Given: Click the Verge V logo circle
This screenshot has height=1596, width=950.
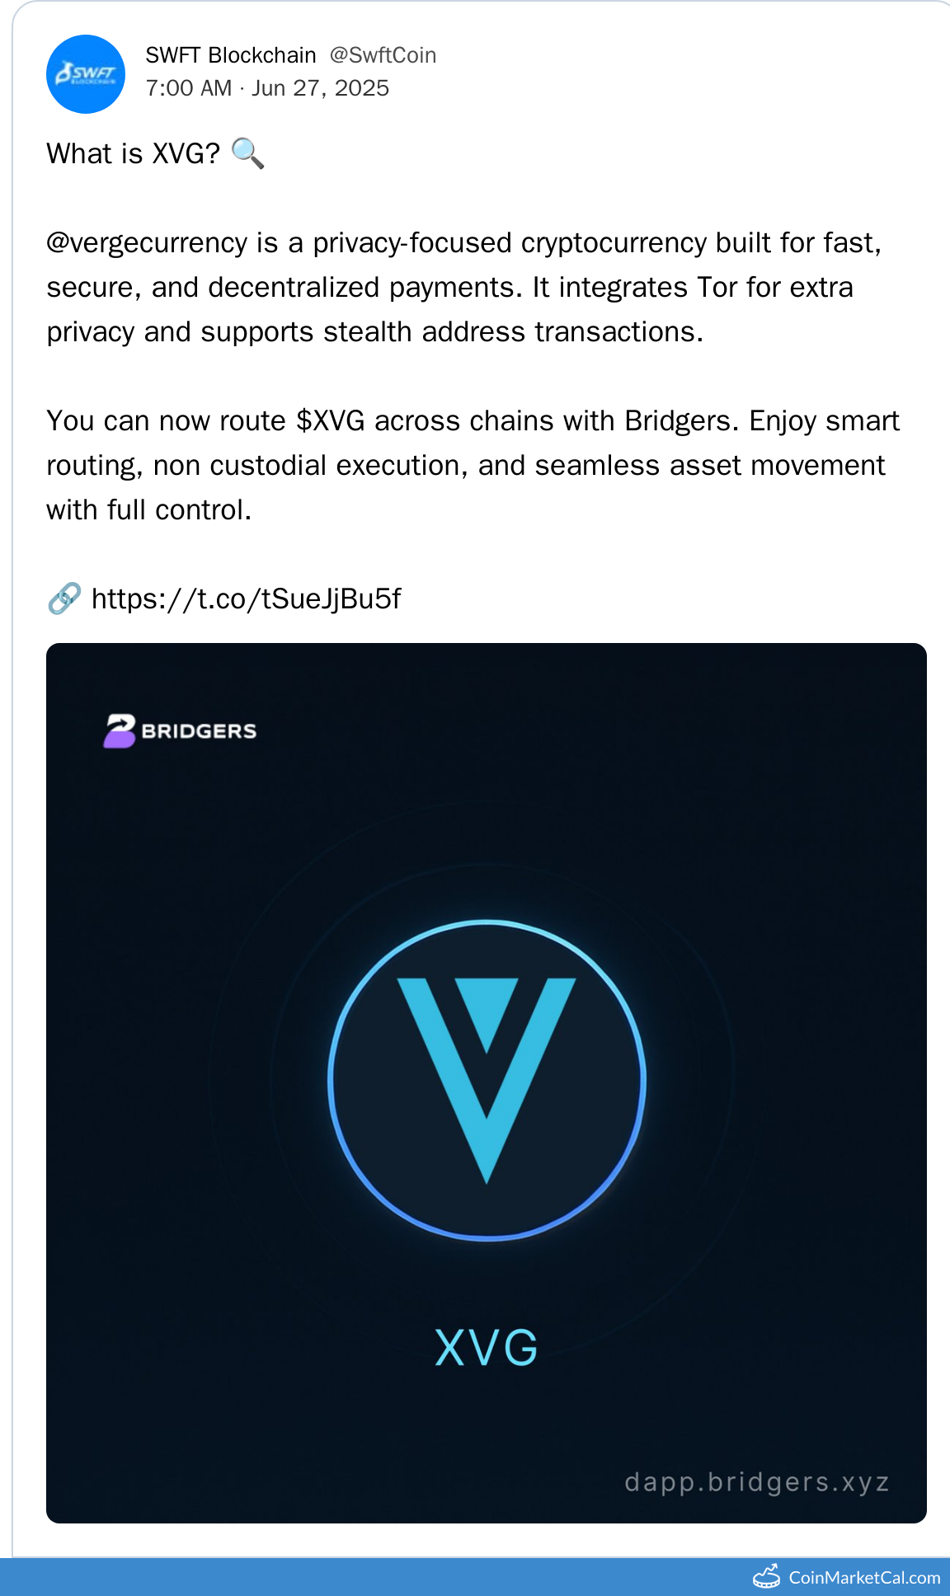Looking at the screenshot, I should click(487, 1080).
